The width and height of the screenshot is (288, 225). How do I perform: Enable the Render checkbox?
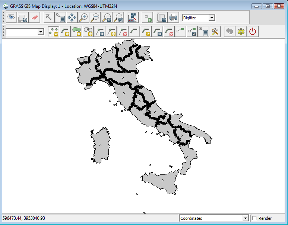255,218
